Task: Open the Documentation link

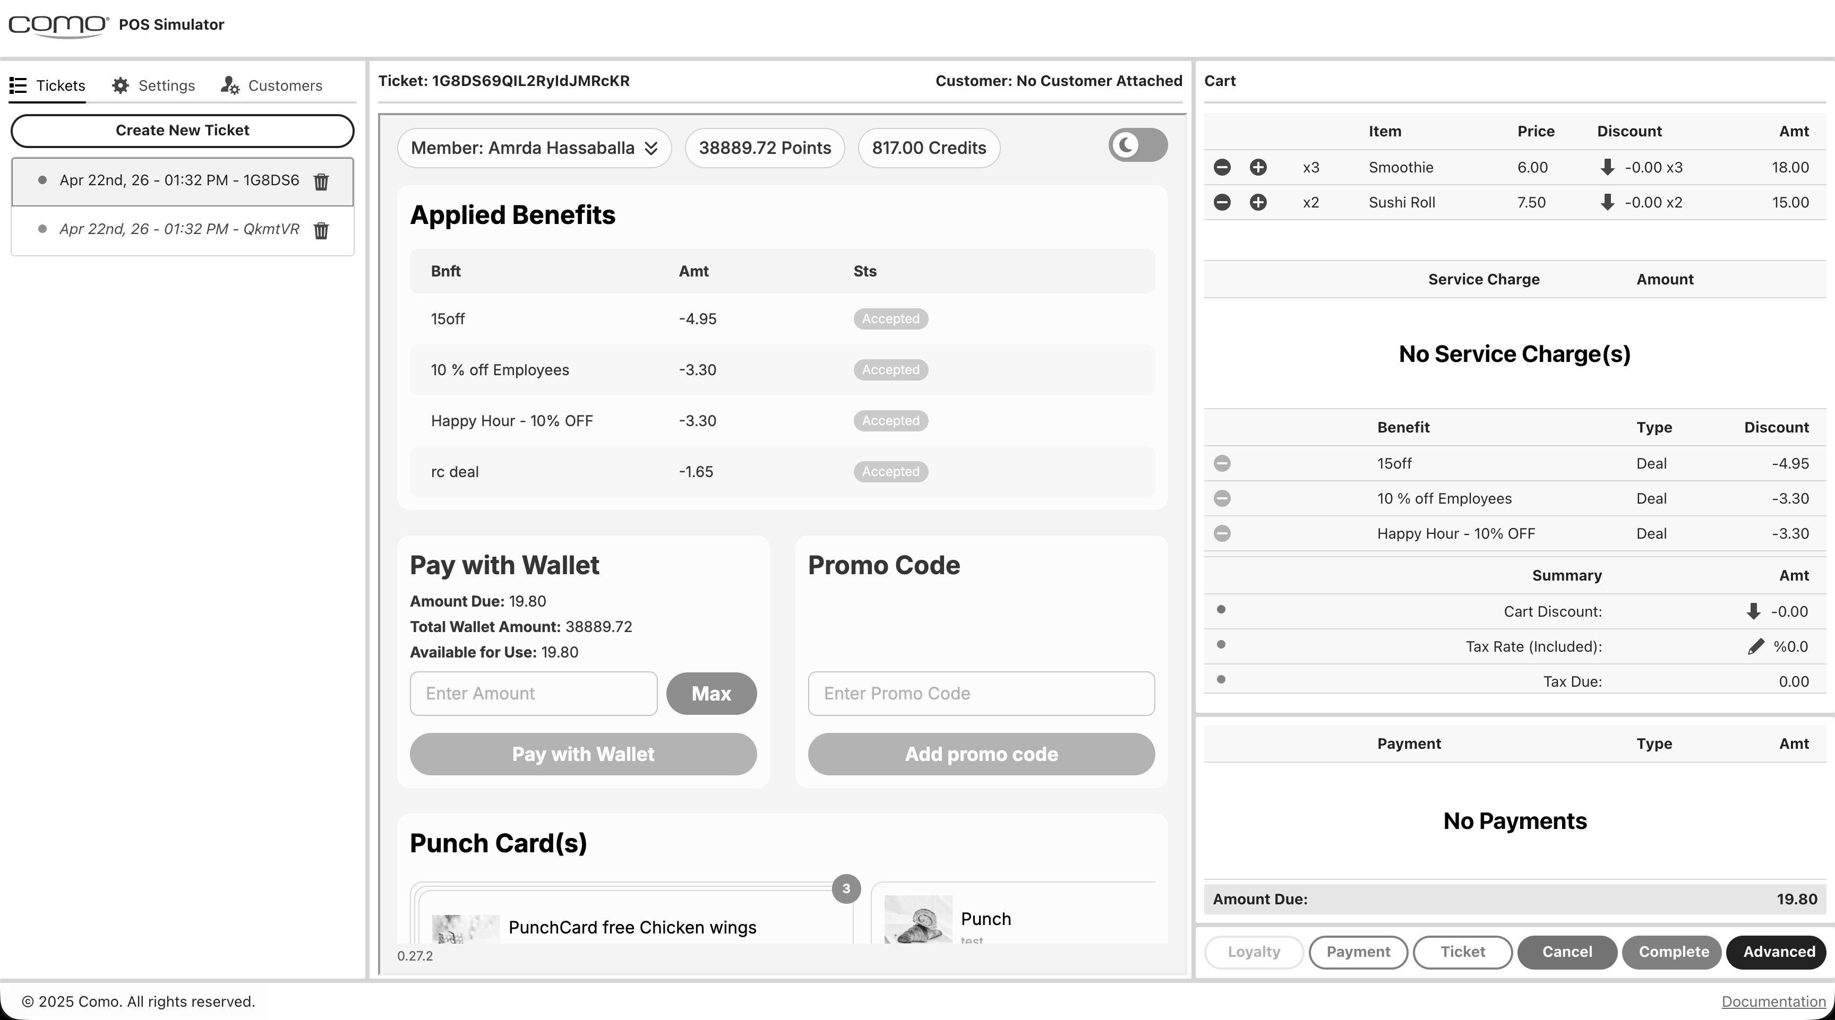Action: click(1773, 1001)
